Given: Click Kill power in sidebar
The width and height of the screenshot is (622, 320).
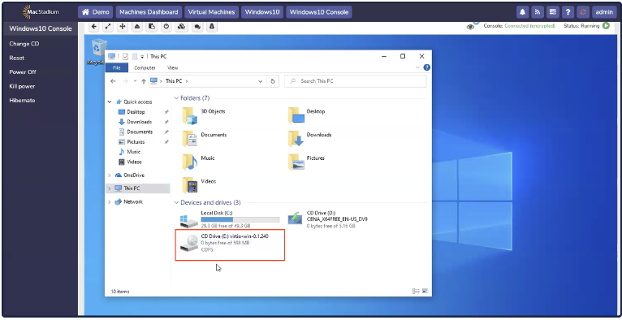Looking at the screenshot, I should (22, 86).
